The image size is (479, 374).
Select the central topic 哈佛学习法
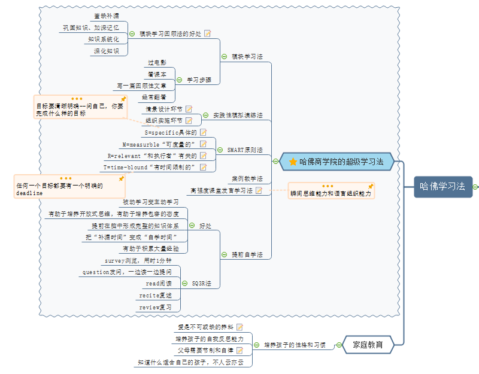click(443, 187)
